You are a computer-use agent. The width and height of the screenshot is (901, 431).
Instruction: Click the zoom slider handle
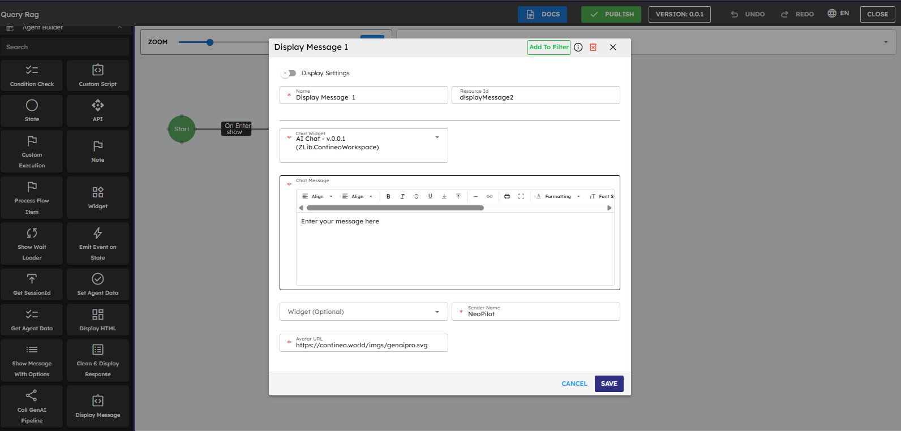(x=210, y=42)
